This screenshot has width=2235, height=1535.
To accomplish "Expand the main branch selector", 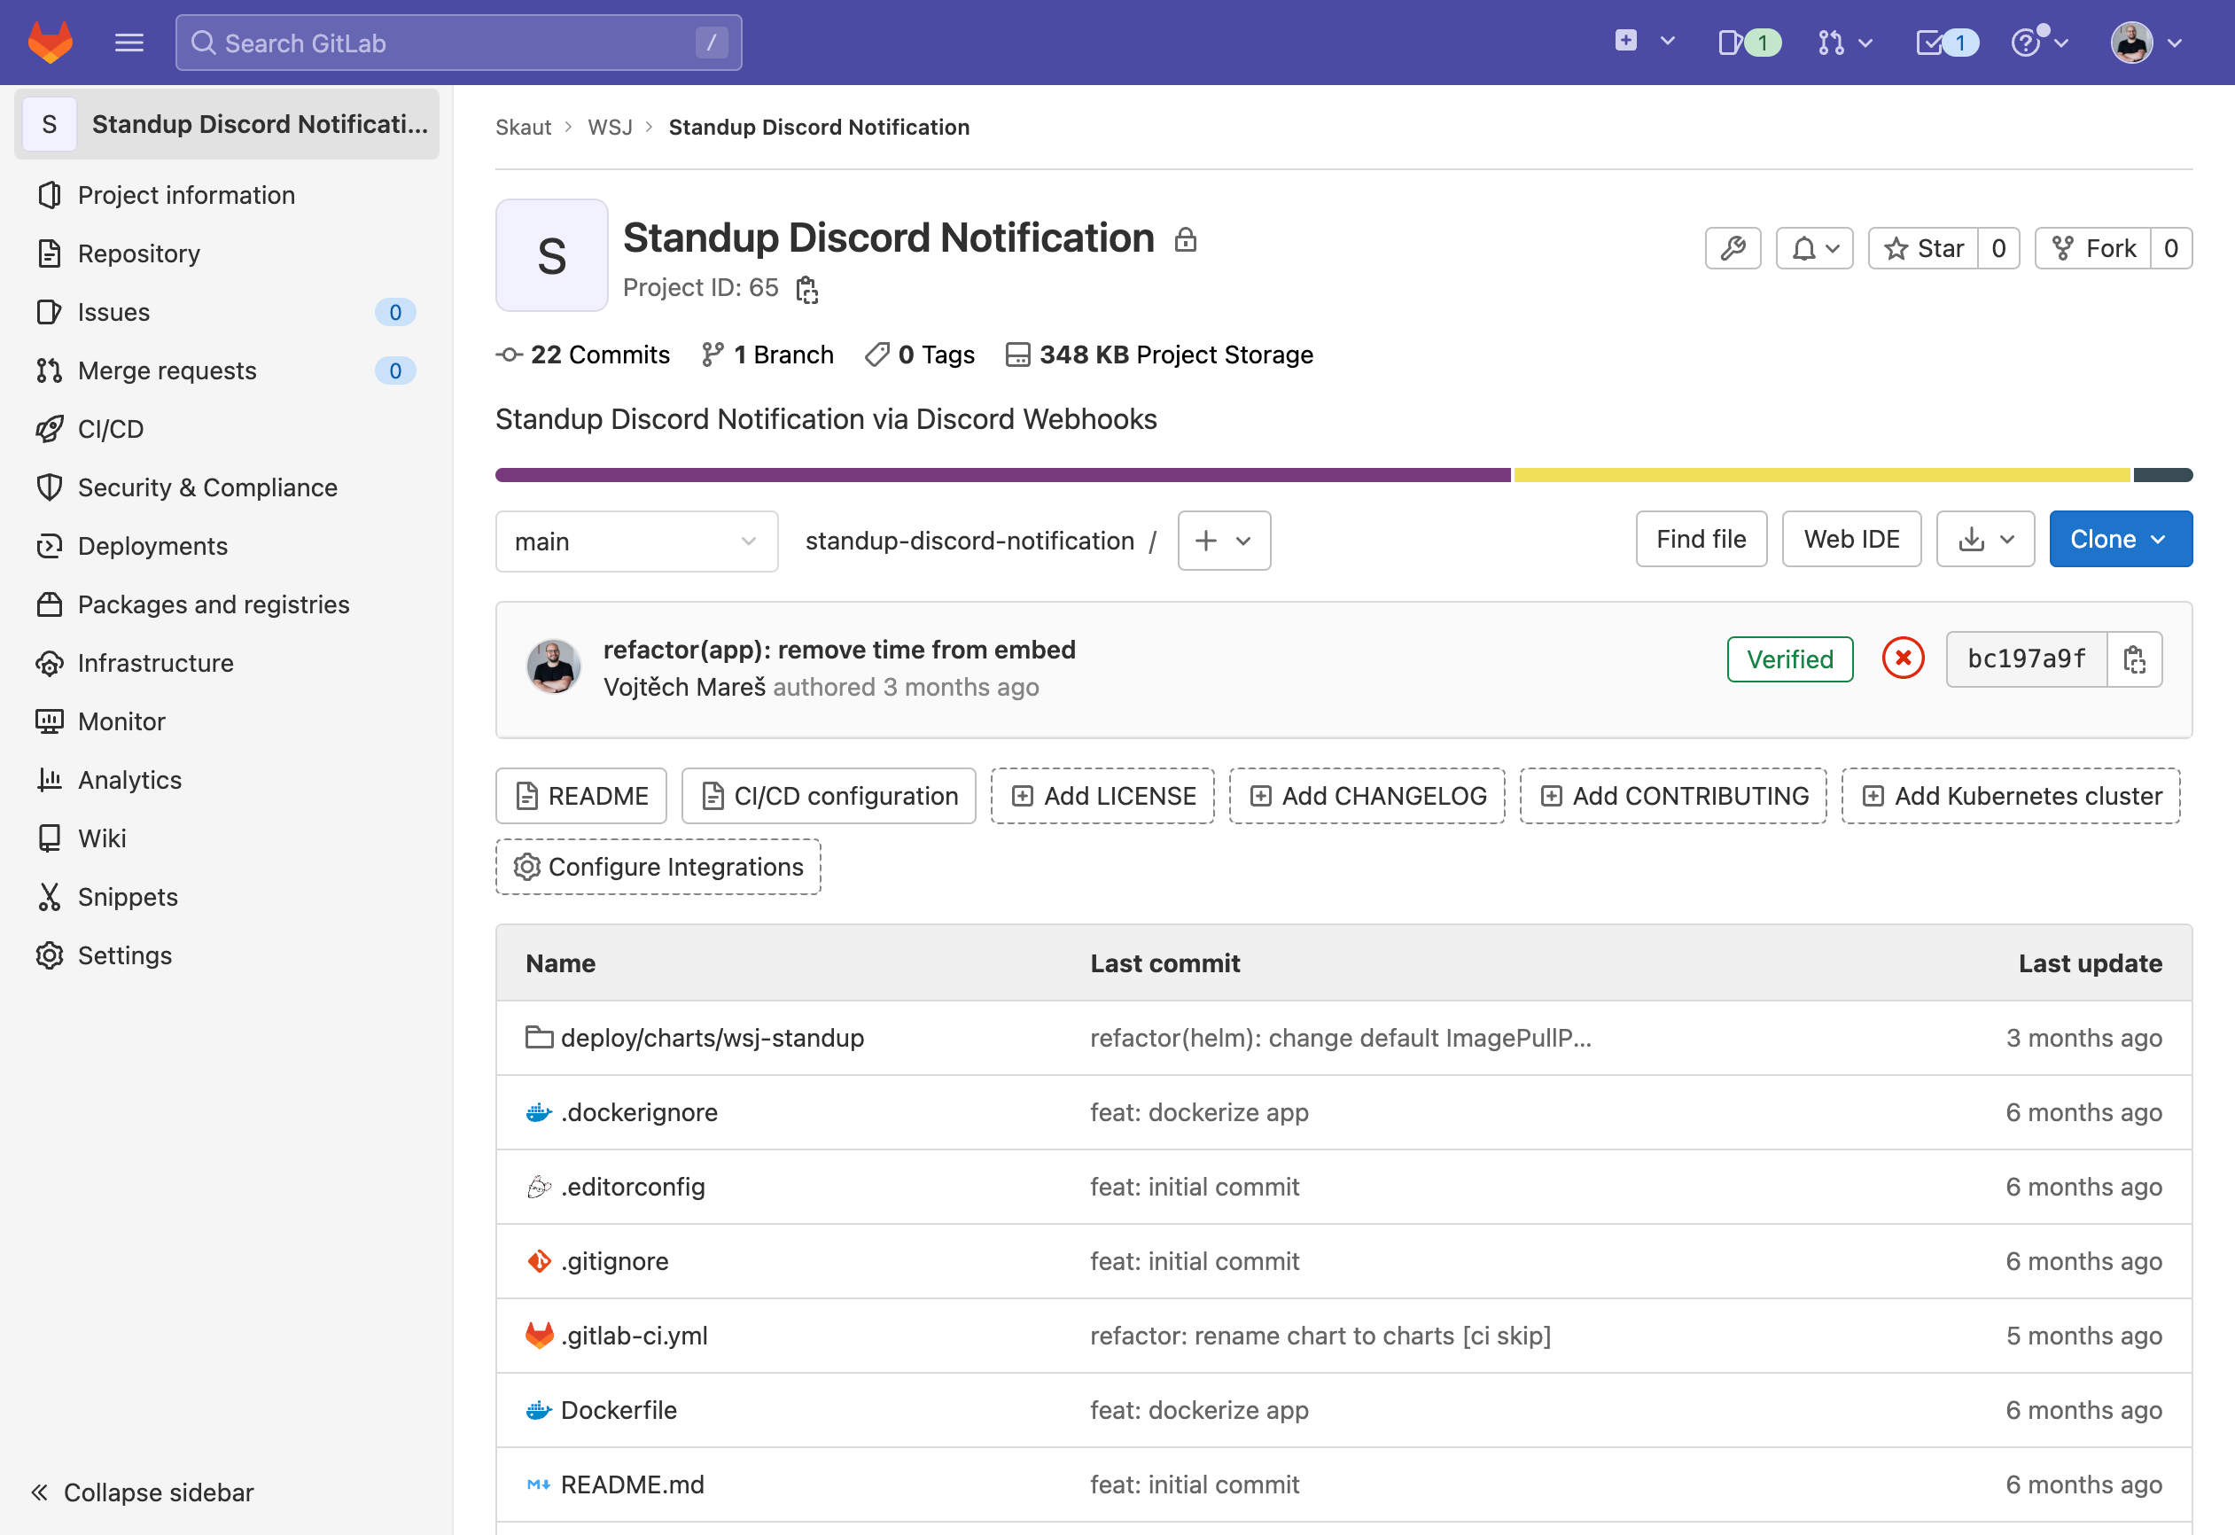I will click(x=635, y=542).
